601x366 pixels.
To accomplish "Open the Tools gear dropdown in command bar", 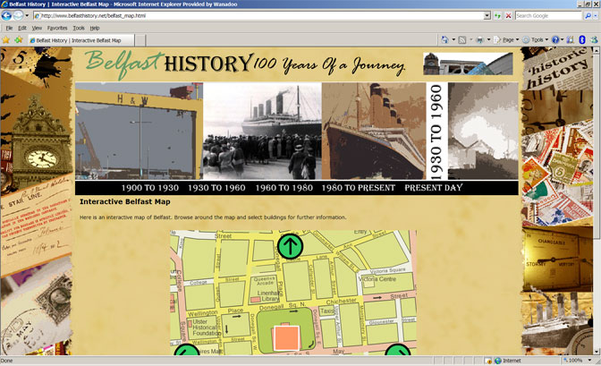I will pyautogui.click(x=536, y=40).
